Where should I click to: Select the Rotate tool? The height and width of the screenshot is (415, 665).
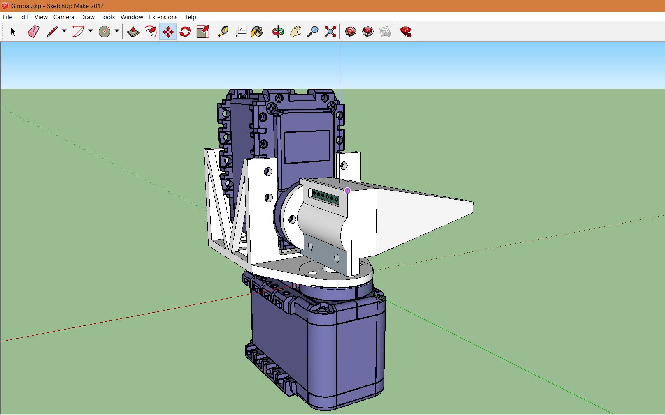point(185,32)
